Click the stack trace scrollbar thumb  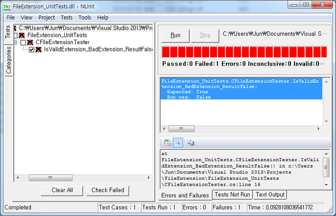point(326,168)
